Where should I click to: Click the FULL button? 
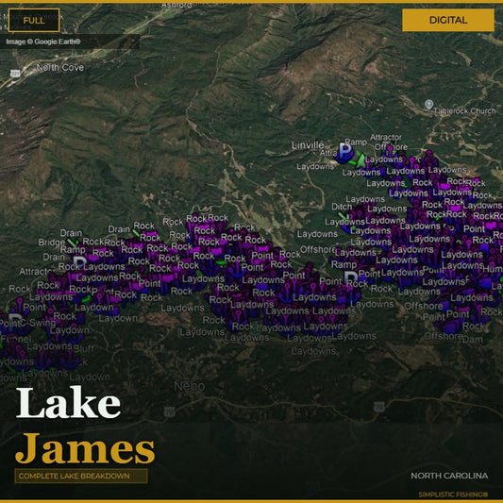click(34, 20)
